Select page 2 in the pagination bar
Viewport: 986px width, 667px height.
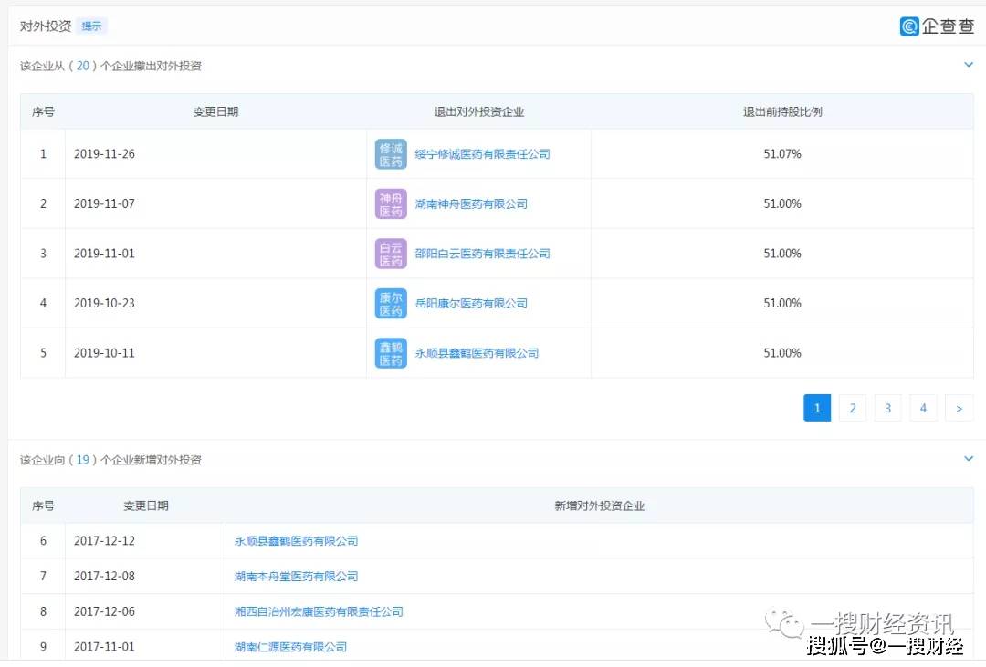pyautogui.click(x=853, y=408)
